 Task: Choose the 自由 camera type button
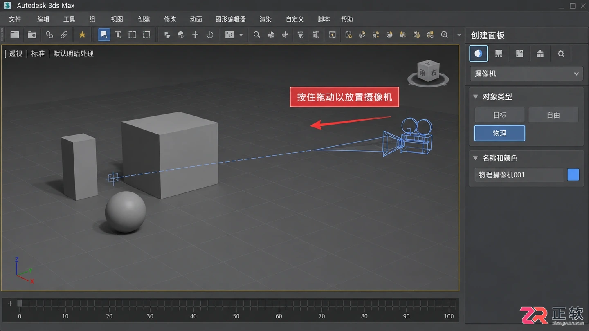pyautogui.click(x=553, y=115)
